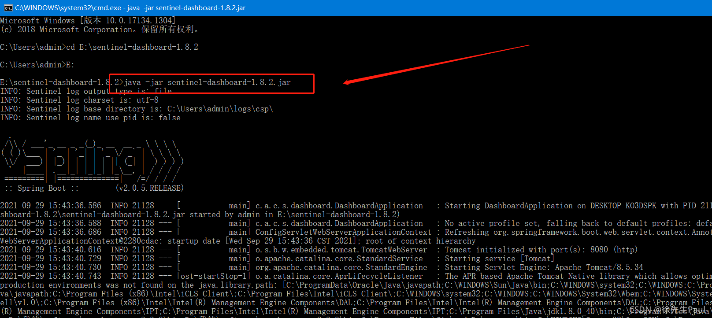Click '[ost-startStop-1]' thread name

[x=214, y=276]
